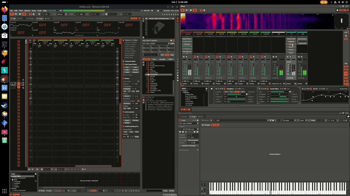Arm the Renoise record button
350x196 pixels.
[x=24, y=14]
